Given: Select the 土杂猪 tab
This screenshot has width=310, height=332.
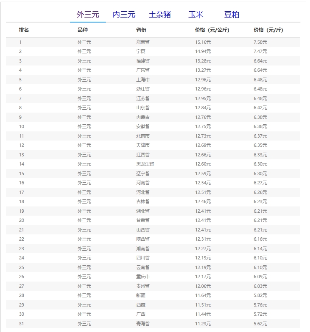Looking at the screenshot, I should [160, 15].
